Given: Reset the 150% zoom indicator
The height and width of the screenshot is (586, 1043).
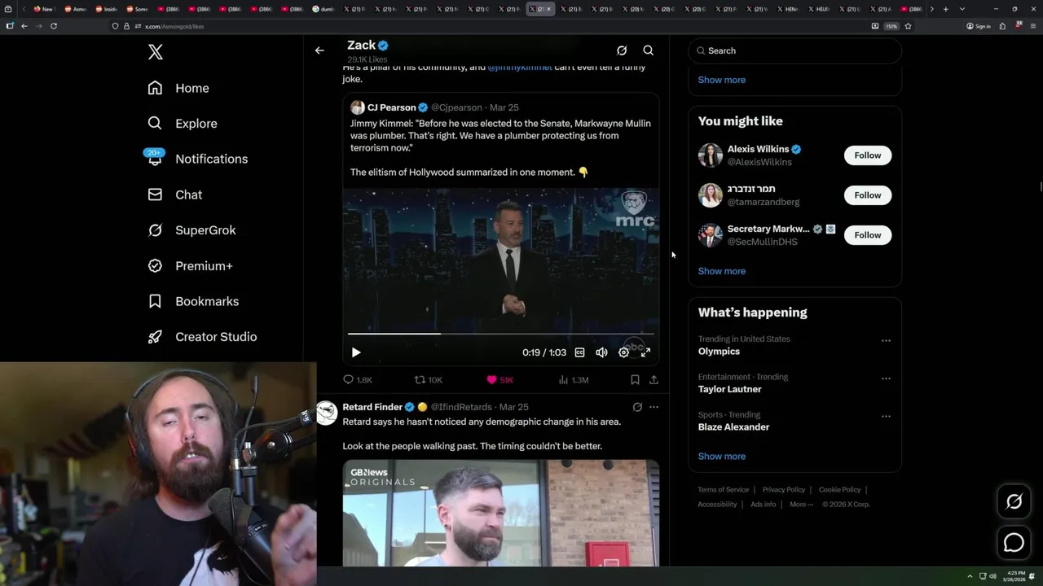Looking at the screenshot, I should pyautogui.click(x=891, y=26).
